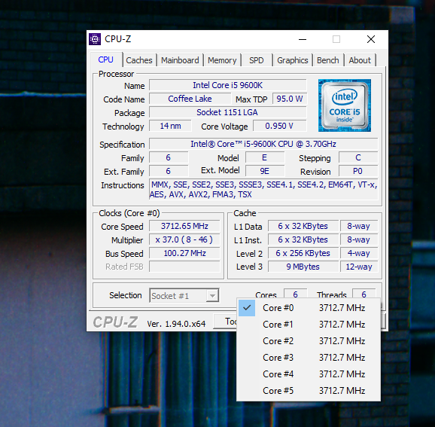Click the CPU-Z app icon in title bar
This screenshot has height=427, width=435.
pos(95,39)
